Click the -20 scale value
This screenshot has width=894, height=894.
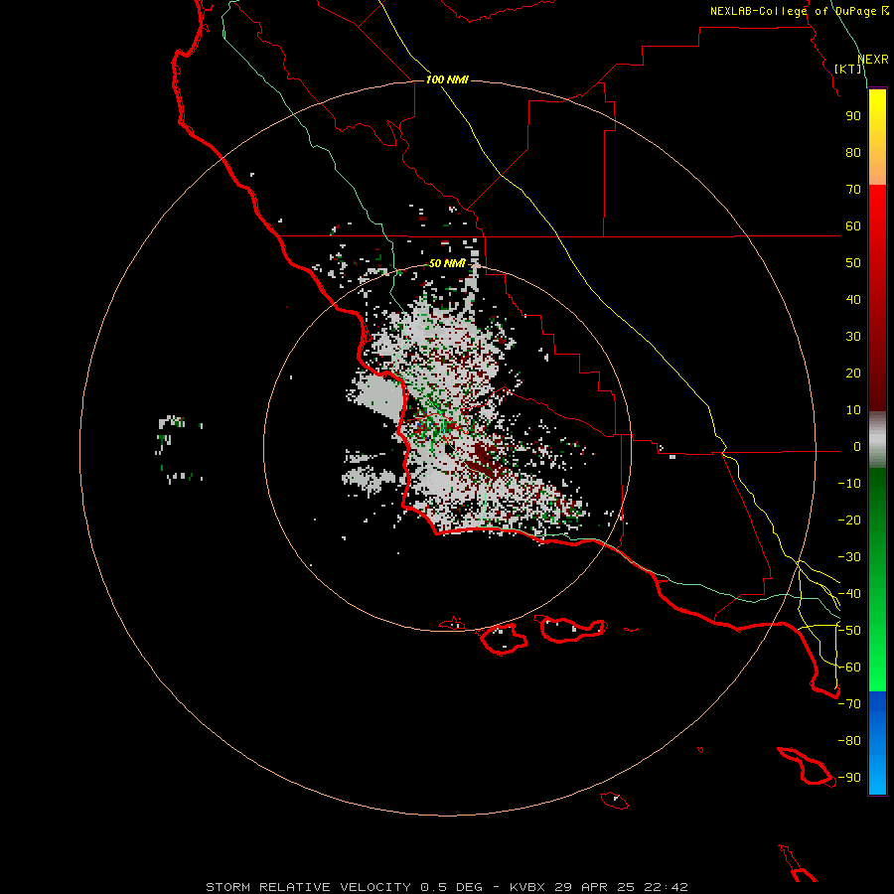coord(849,521)
